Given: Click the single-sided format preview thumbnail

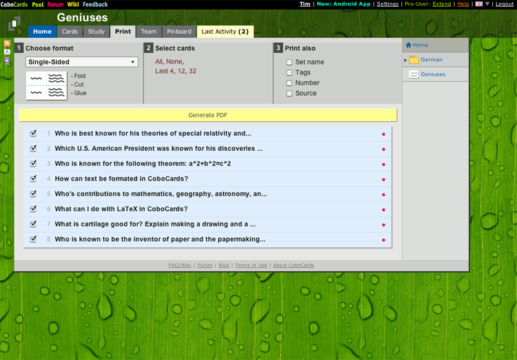Looking at the screenshot, I should tap(46, 86).
